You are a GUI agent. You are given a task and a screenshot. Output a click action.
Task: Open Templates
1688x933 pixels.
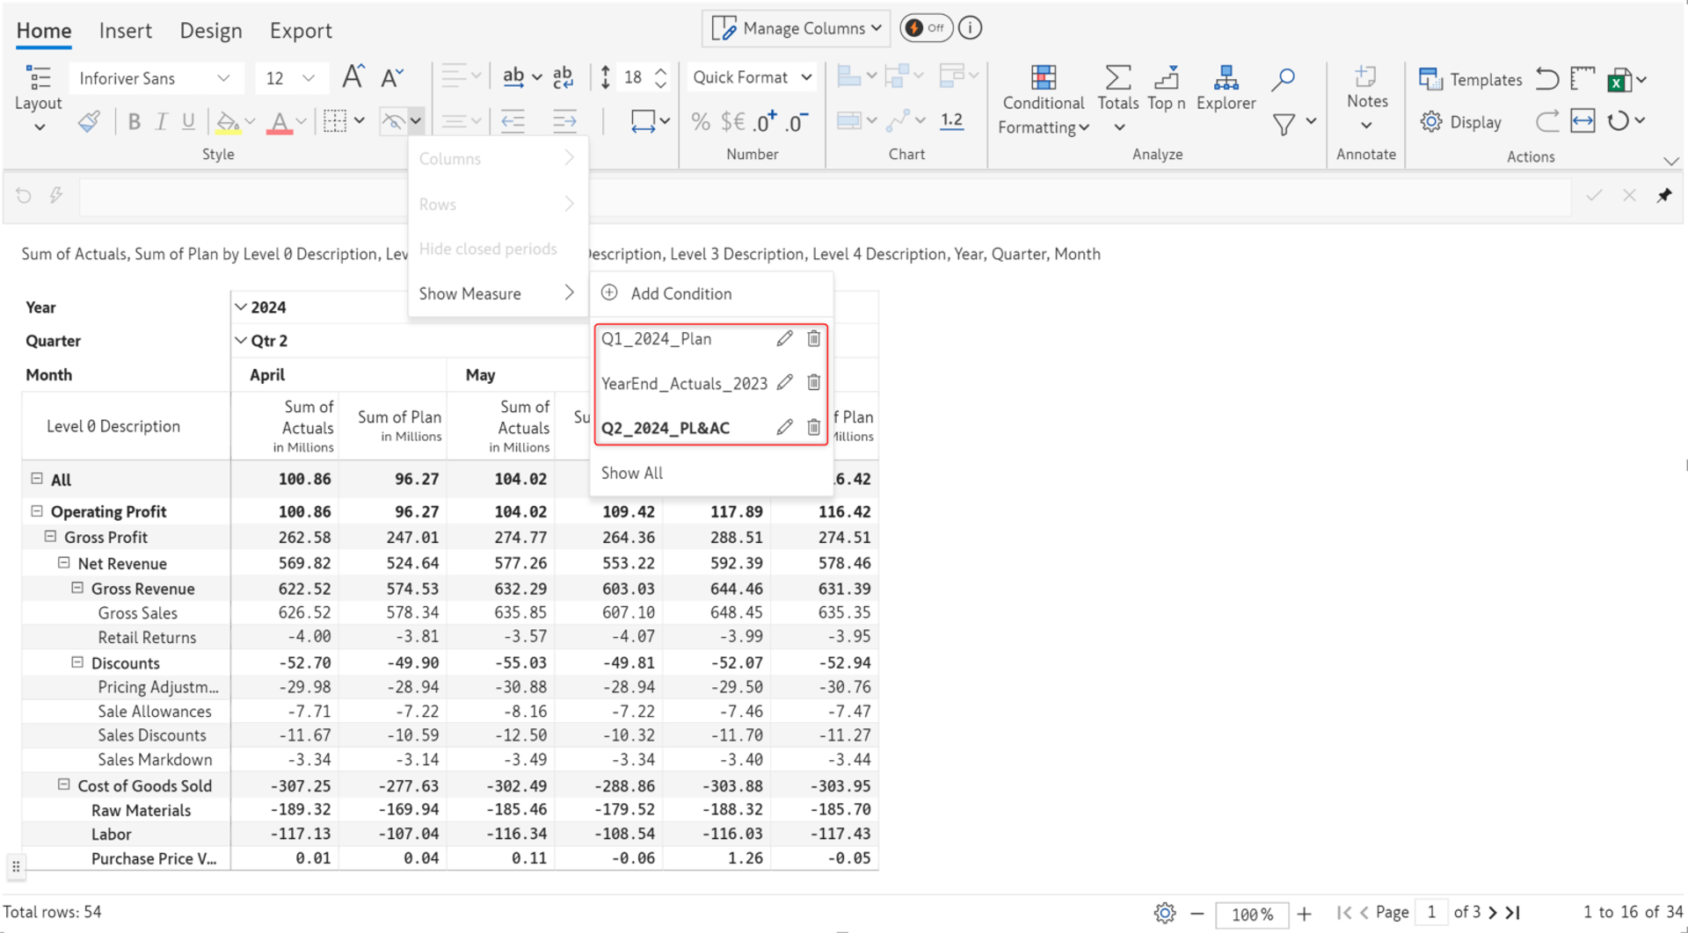1470,79
